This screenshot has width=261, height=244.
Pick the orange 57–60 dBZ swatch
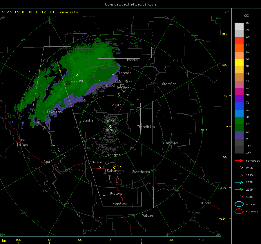coord(239,48)
